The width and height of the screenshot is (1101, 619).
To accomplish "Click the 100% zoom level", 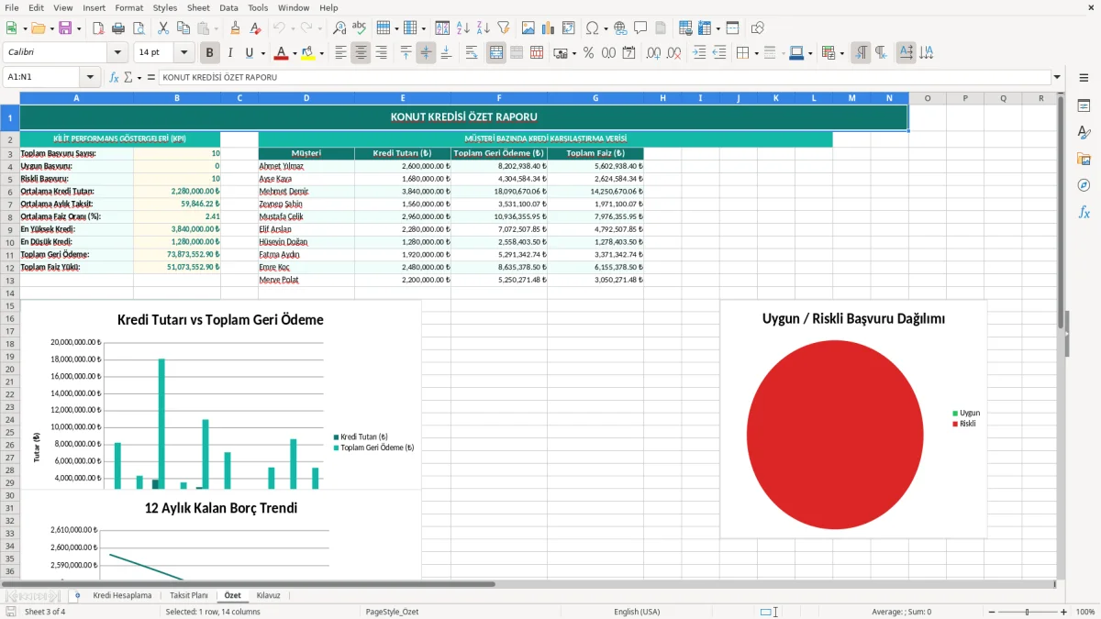I will (x=1084, y=612).
